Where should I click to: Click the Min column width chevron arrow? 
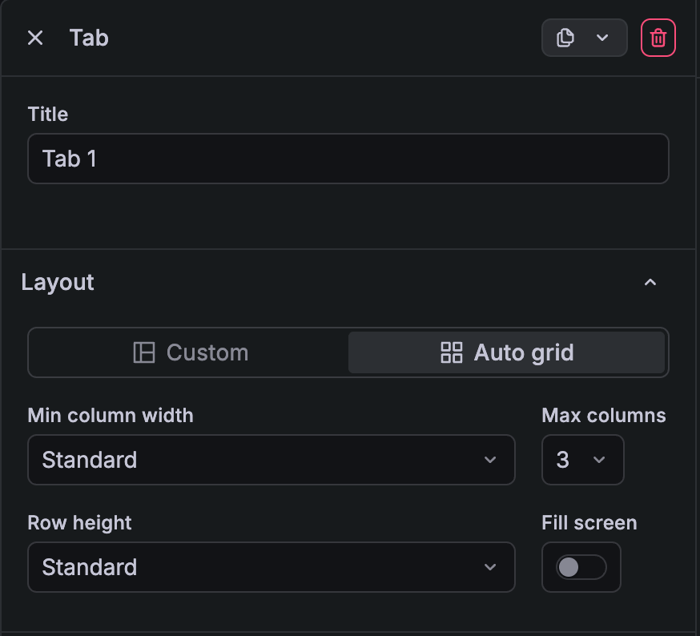[x=490, y=460]
